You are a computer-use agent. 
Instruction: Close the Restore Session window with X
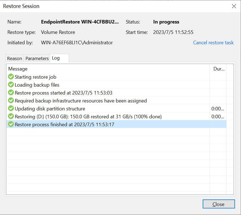234,6
